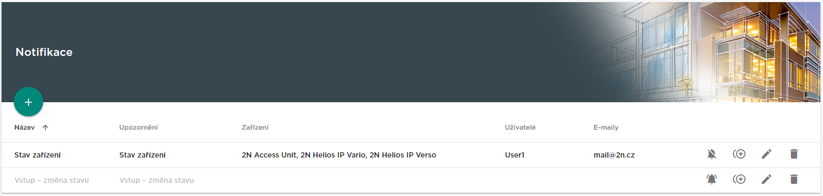823x196 pixels.
Task: Select the mail@2n.cz email cell
Action: (615, 155)
